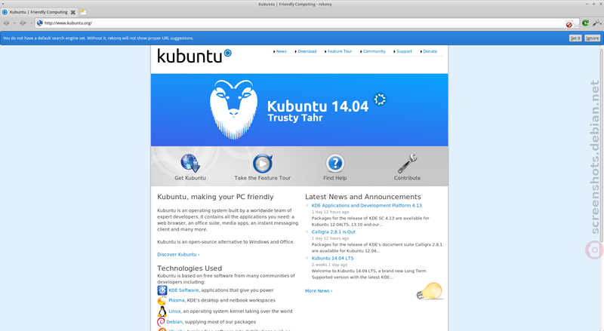This screenshot has height=331, width=604.
Task: Click the Linux Tux penguin icon
Action: click(162, 311)
